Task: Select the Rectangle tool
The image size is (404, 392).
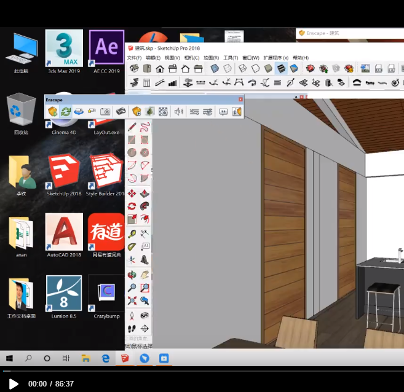Action: click(132, 139)
